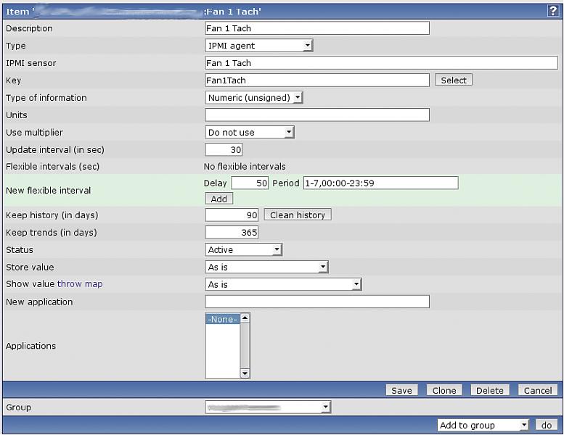Delete the item
Image resolution: width=564 pixels, height=435 pixels.
tap(490, 391)
